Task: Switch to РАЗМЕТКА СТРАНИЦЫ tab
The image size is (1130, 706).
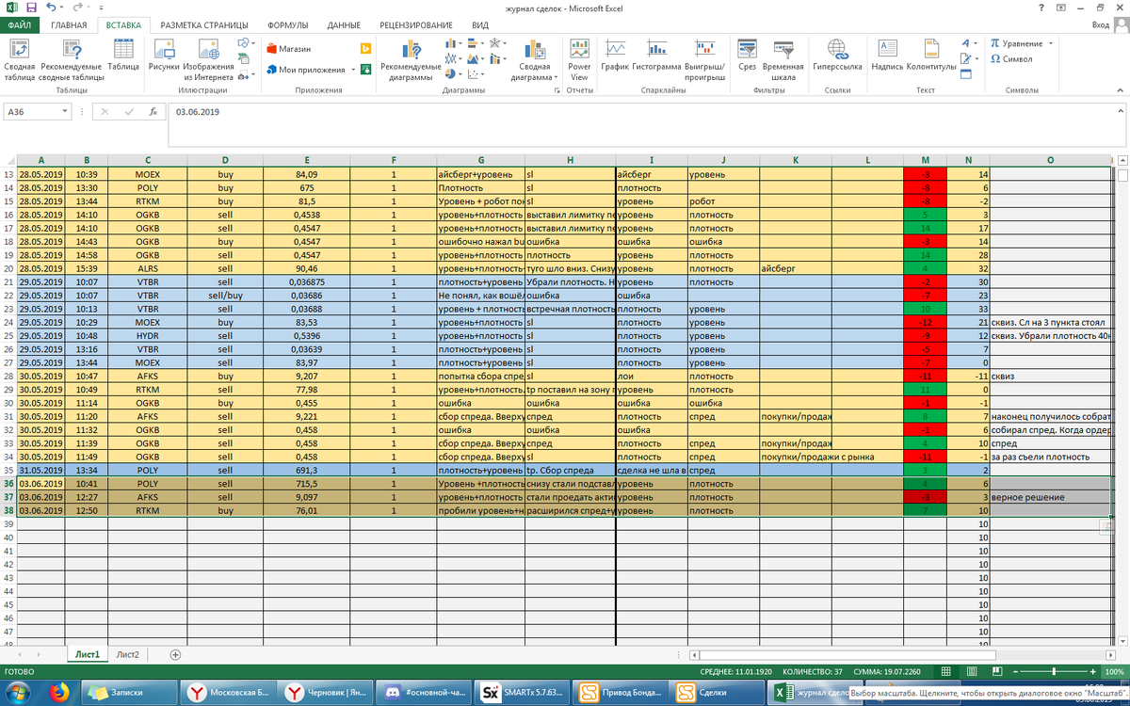Action: 204,25
